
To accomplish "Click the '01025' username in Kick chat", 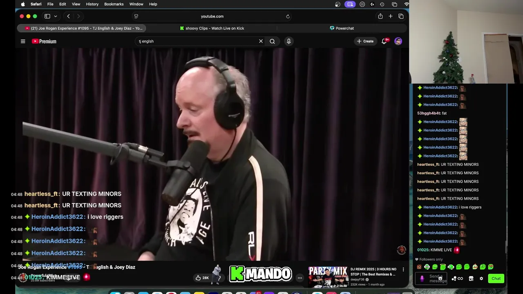I will [423, 250].
